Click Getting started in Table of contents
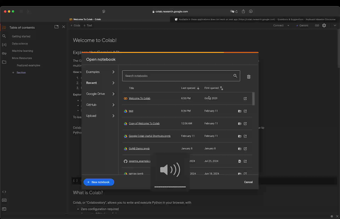340x219 pixels. click(x=21, y=37)
